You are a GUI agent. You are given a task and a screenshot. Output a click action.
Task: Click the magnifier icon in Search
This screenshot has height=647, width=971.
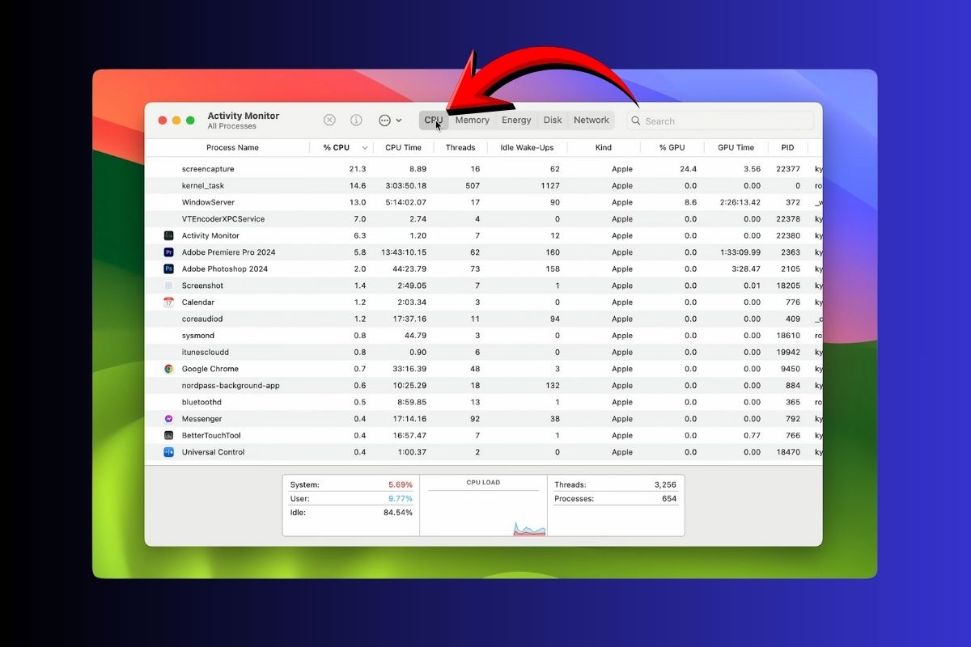pyautogui.click(x=637, y=121)
